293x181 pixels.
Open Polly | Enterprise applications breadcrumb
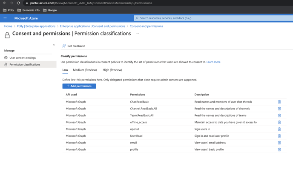pyautogui.click(x=36, y=26)
